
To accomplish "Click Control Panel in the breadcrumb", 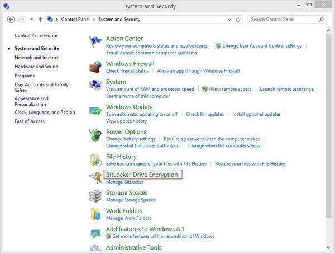I will click(x=75, y=19).
